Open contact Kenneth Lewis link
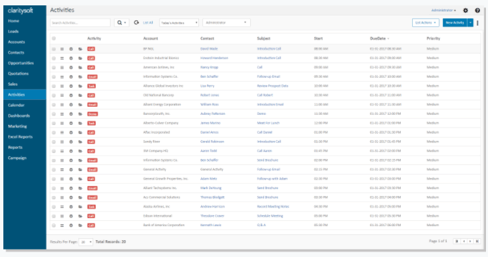The width and height of the screenshot is (488, 257). [210, 225]
